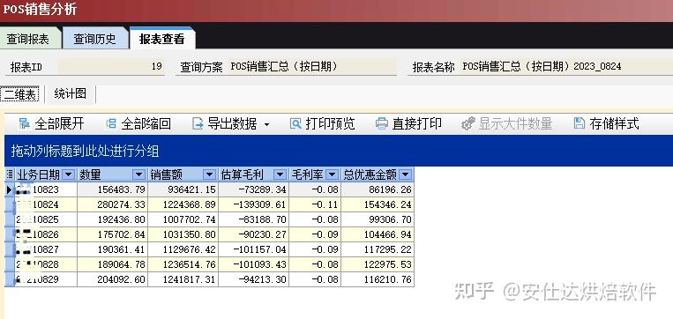
Task: Select quantity cell 175702.84
Action: point(112,234)
